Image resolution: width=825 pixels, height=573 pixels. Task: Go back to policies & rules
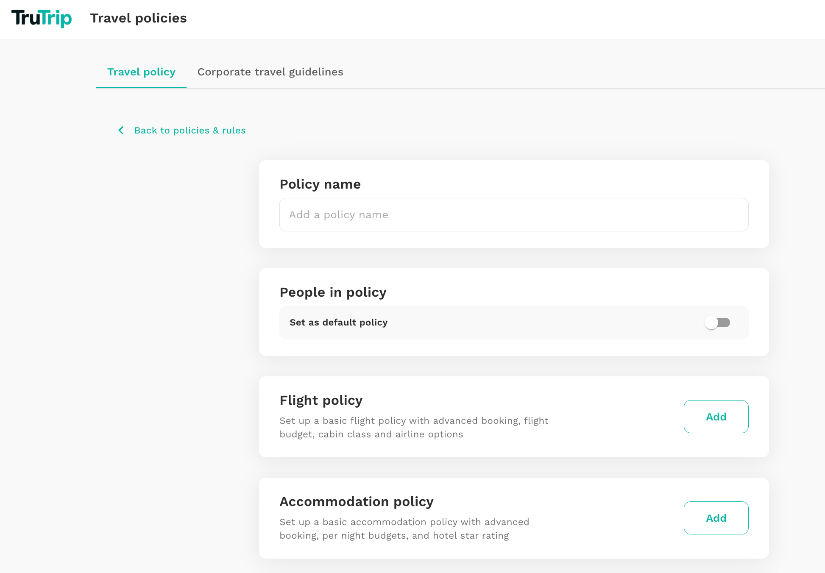[x=190, y=131]
